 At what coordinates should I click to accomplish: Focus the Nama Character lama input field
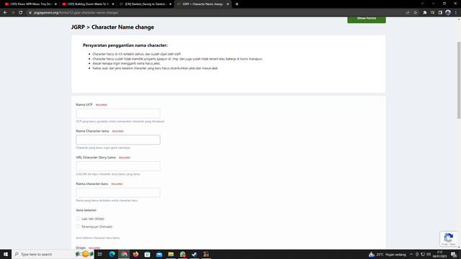(x=118, y=140)
